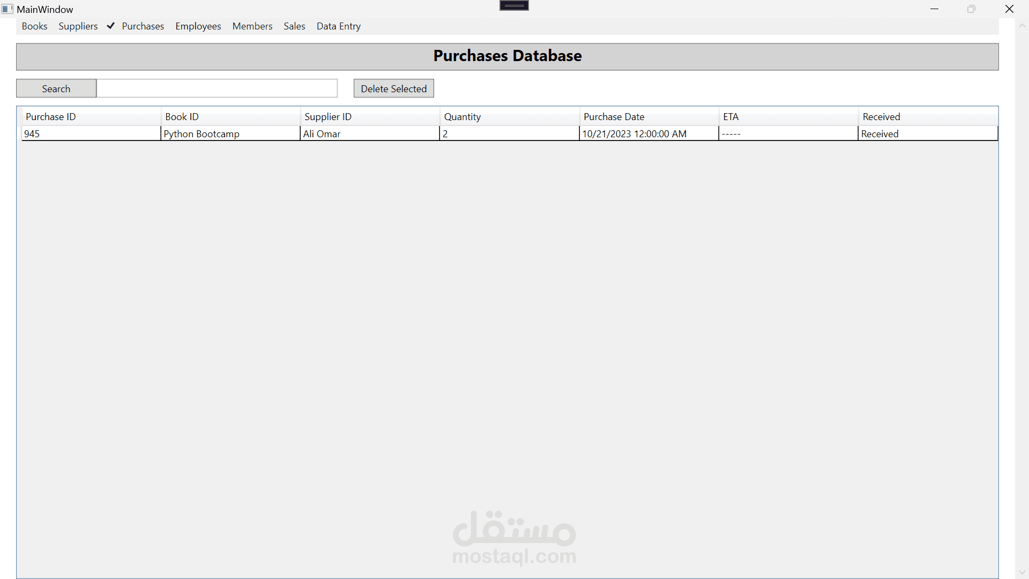Image resolution: width=1029 pixels, height=579 pixels.
Task: Click the MainWindow app icon in title bar
Action: [7, 9]
